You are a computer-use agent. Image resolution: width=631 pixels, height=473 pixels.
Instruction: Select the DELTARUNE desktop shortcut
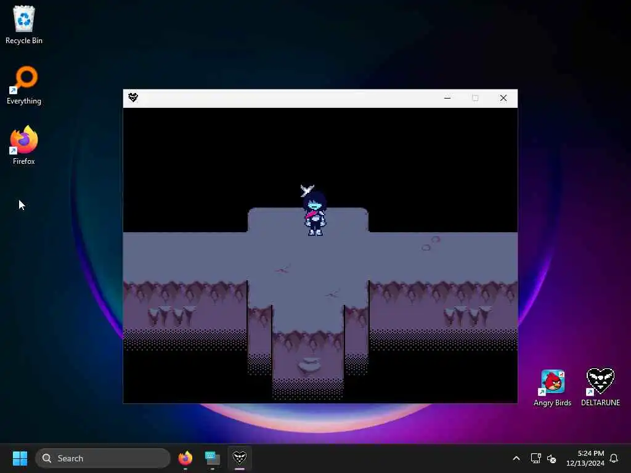pos(600,387)
